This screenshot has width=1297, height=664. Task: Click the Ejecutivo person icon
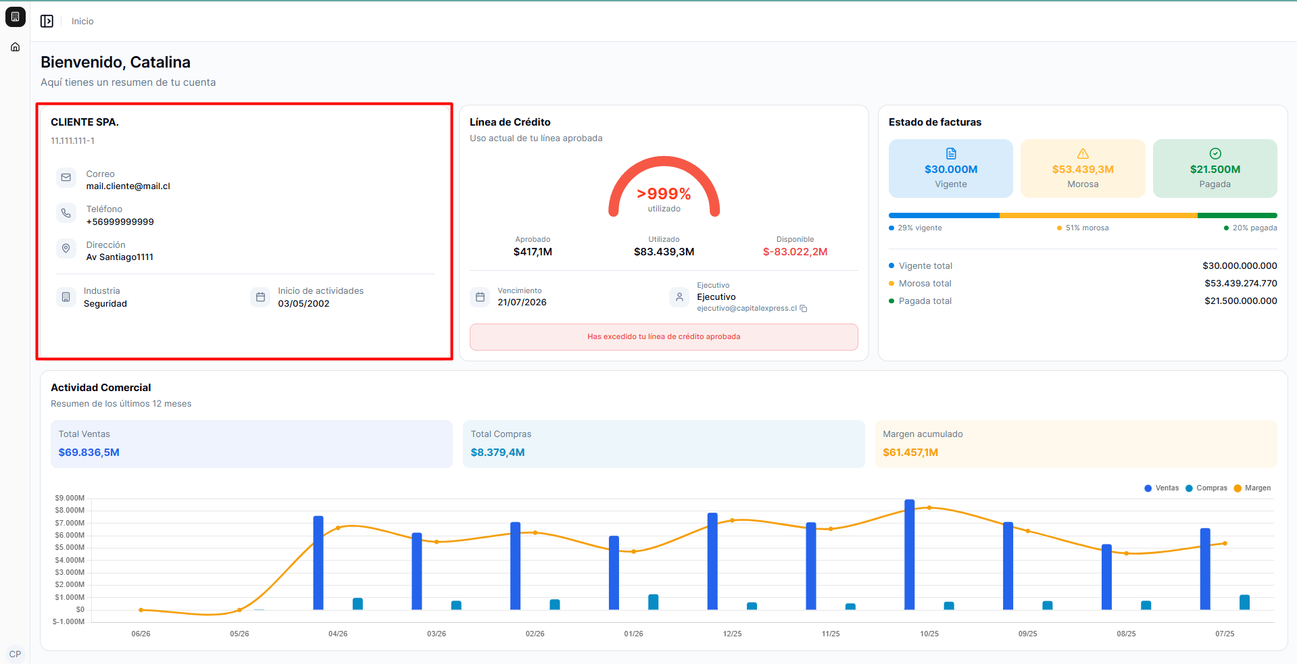coord(679,297)
